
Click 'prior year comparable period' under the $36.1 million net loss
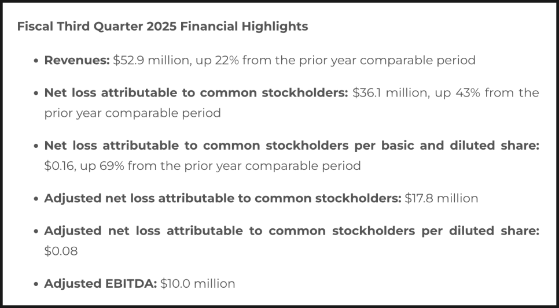pyautogui.click(x=133, y=113)
